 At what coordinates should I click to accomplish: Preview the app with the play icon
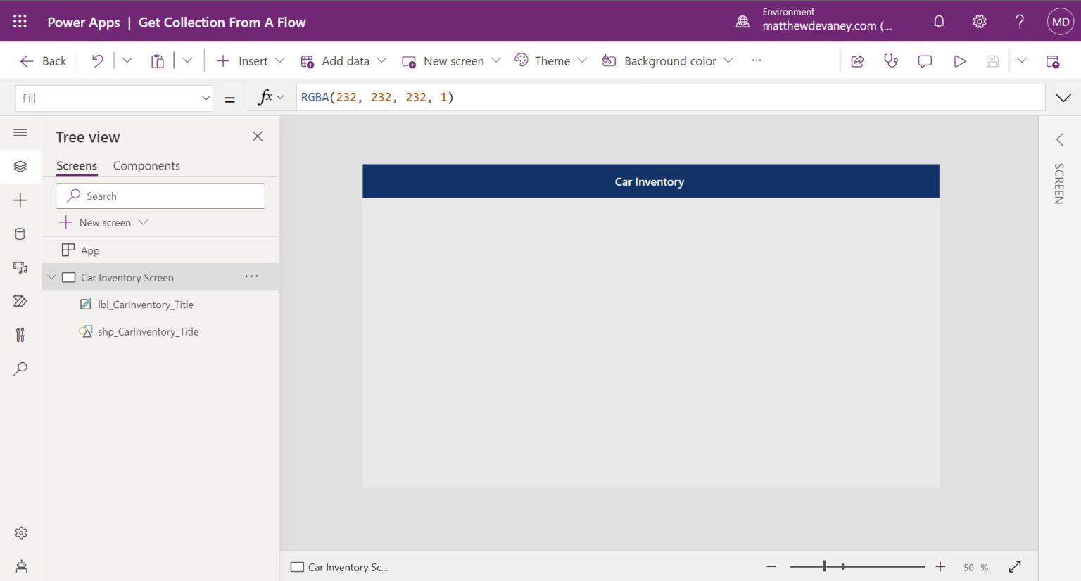(x=959, y=61)
